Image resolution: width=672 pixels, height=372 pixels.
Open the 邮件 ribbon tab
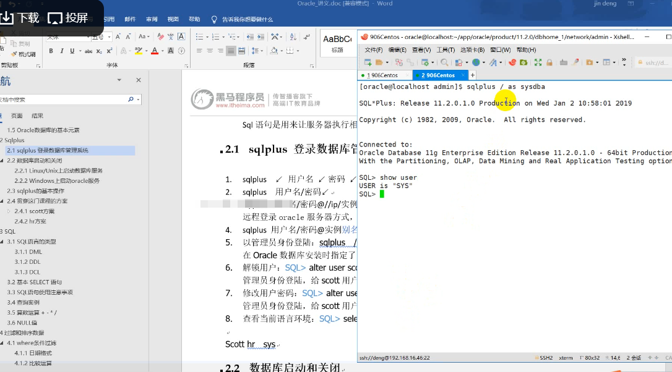[130, 19]
